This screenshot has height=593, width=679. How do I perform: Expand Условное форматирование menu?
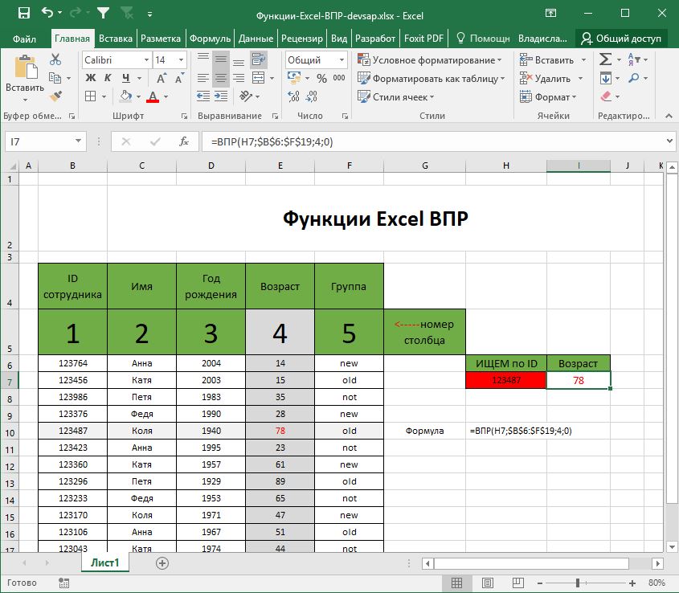(x=430, y=59)
